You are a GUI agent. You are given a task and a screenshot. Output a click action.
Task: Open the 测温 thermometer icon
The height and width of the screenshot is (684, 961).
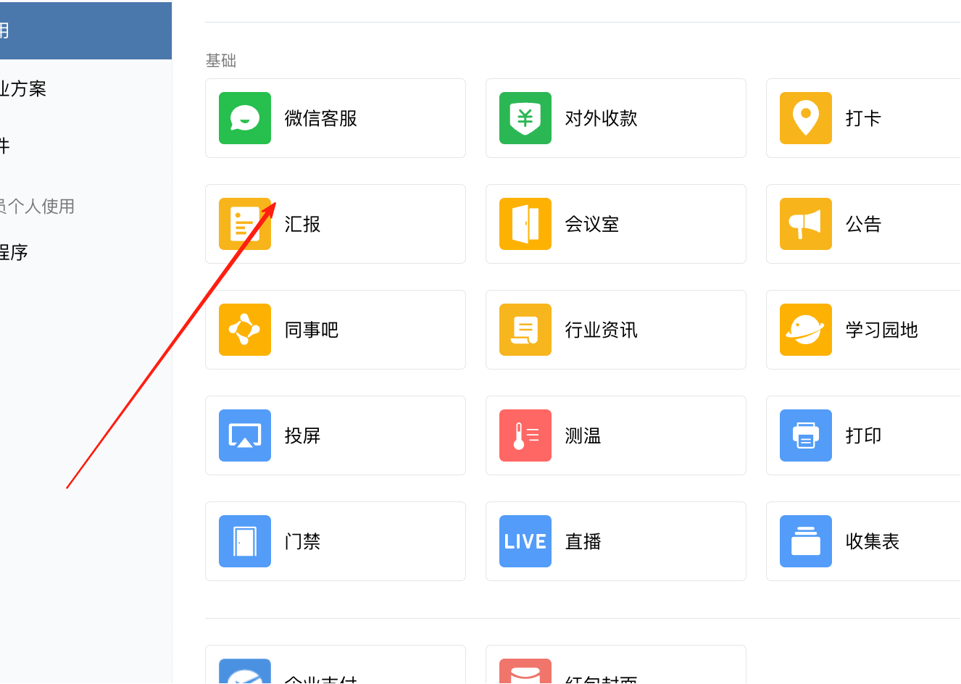tap(525, 435)
